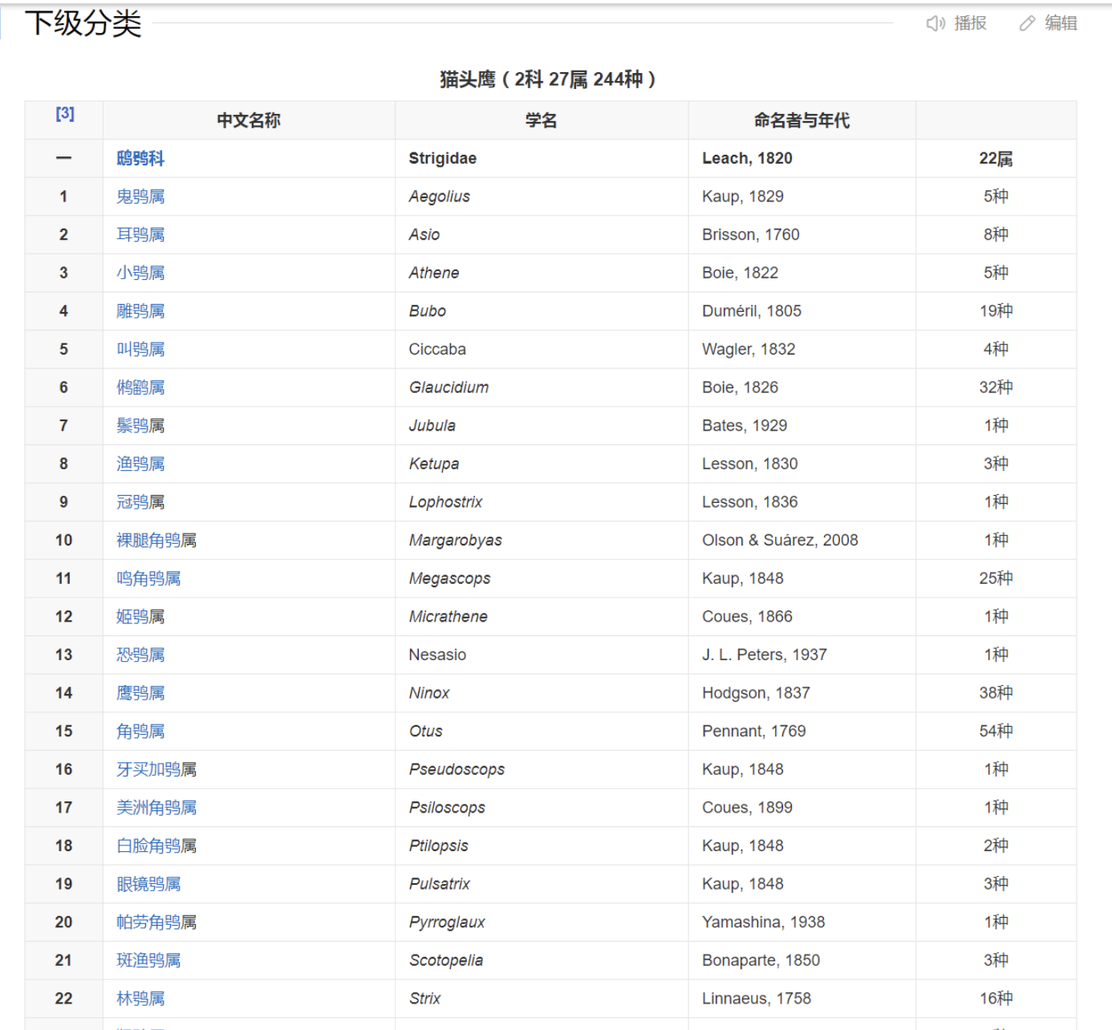Select the Pyrroglaux scientific name
The height and width of the screenshot is (1030, 1112).
point(447,923)
